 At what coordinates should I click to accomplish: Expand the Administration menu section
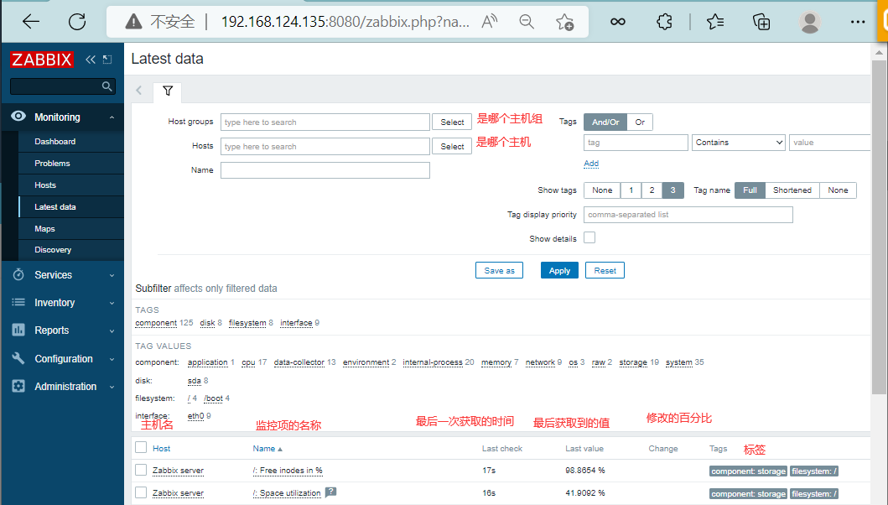pos(62,387)
